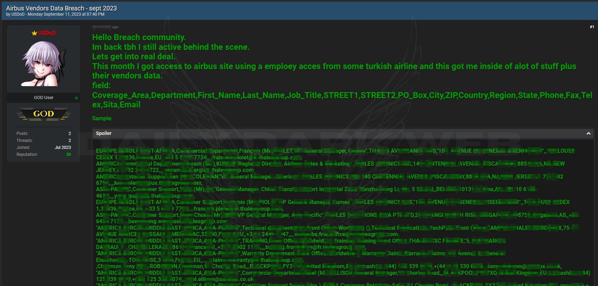Click the 'field:' label in post

coord(101,85)
